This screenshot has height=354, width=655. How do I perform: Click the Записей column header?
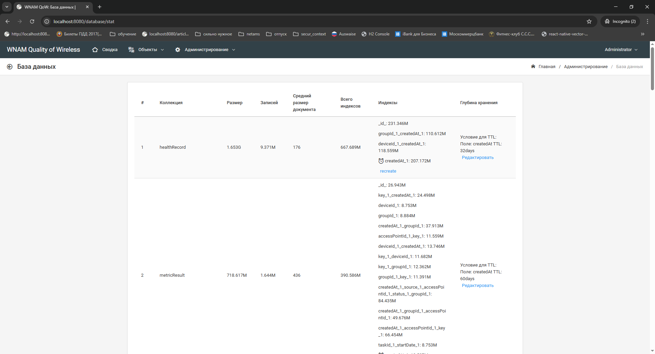[269, 103]
